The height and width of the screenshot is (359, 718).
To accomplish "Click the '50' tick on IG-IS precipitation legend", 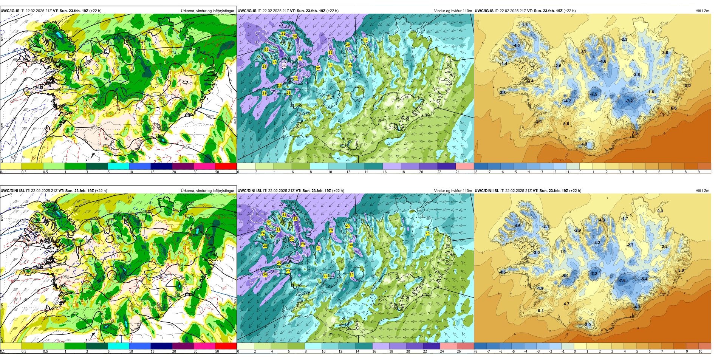I will (217, 172).
